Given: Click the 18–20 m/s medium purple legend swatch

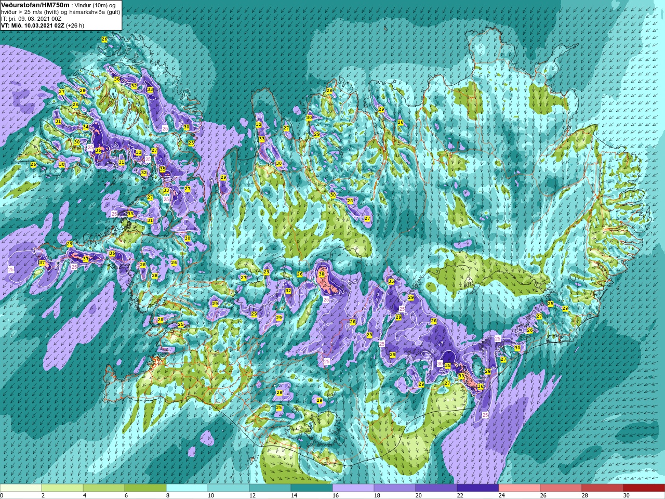Looking at the screenshot, I should point(395,488).
